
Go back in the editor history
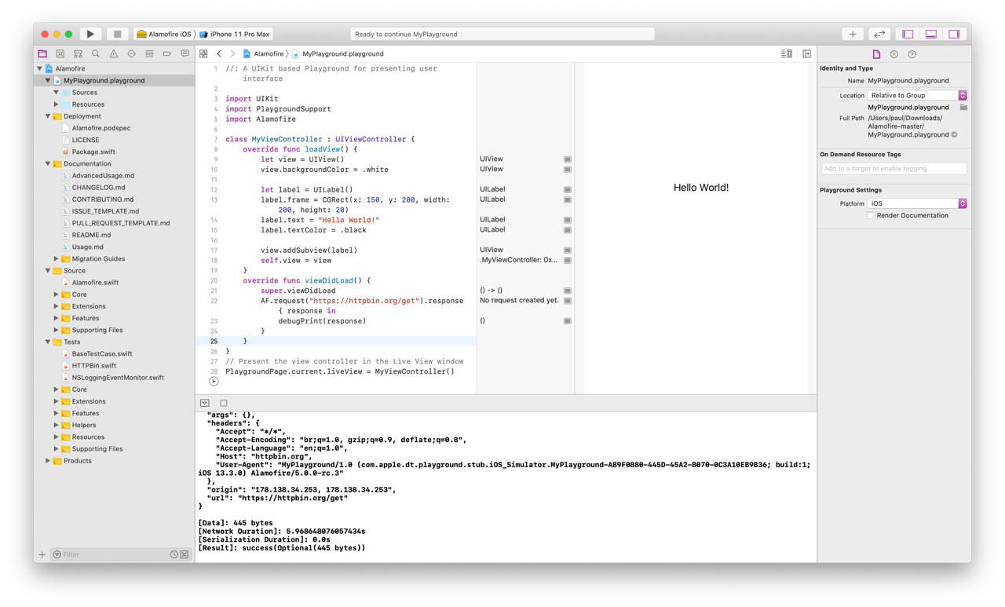pos(219,53)
